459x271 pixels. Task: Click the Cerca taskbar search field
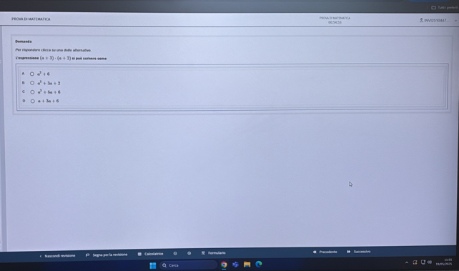pyautogui.click(x=188, y=265)
